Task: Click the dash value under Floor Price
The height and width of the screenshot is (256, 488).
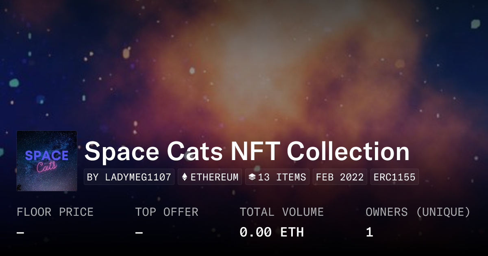Action: coord(20,232)
